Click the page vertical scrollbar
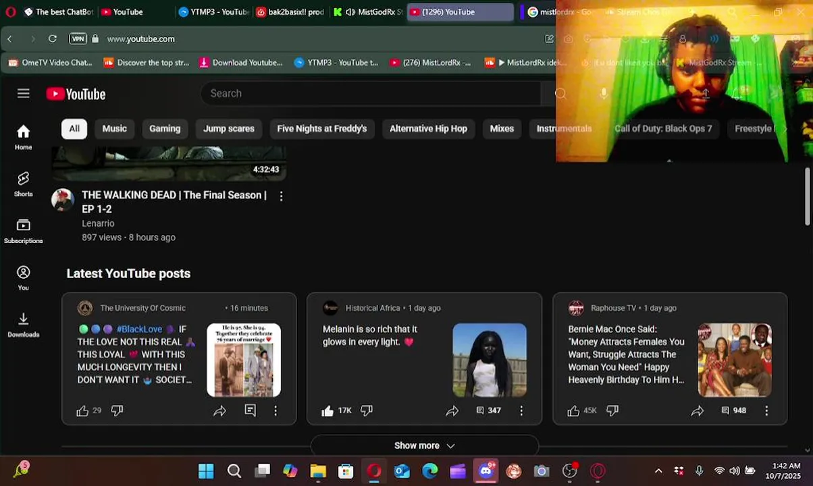 [x=808, y=196]
